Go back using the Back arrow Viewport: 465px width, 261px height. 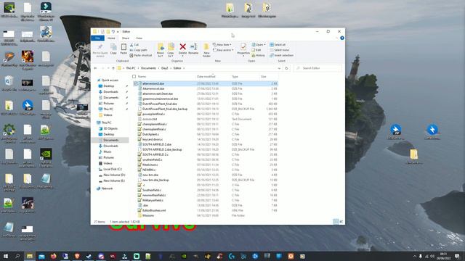click(x=95, y=68)
